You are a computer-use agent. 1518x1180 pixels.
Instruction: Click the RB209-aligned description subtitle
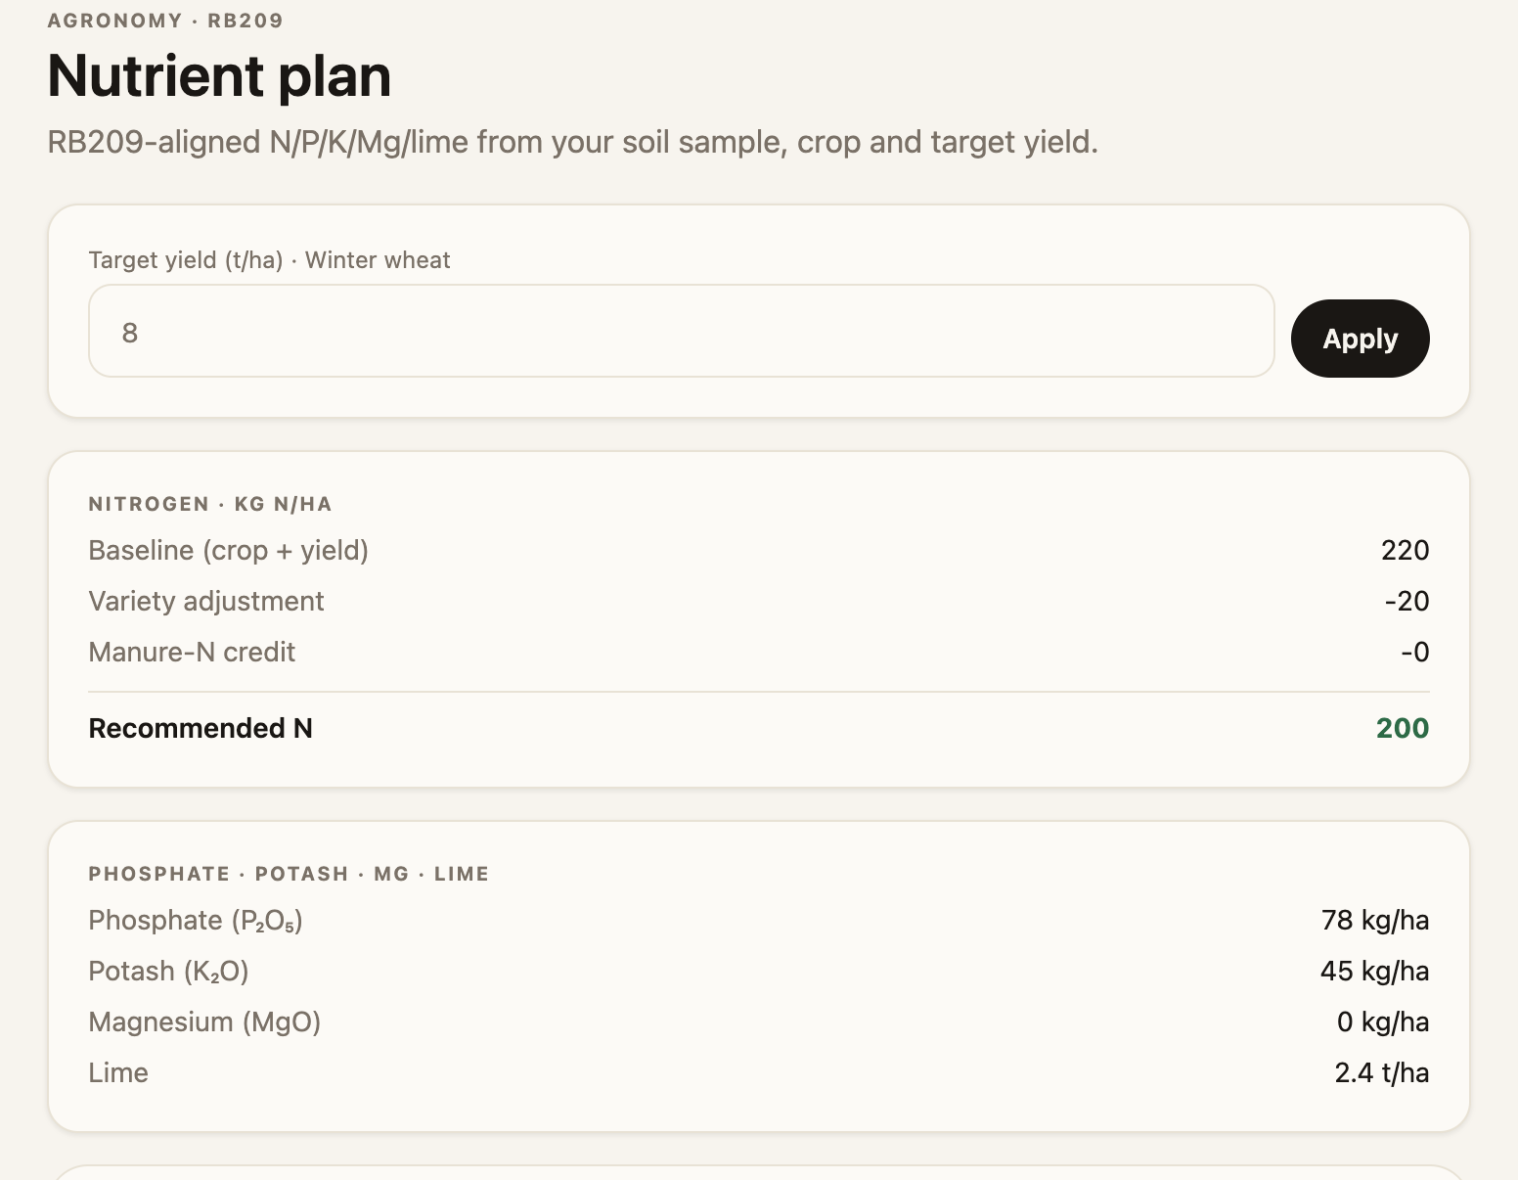click(x=572, y=142)
